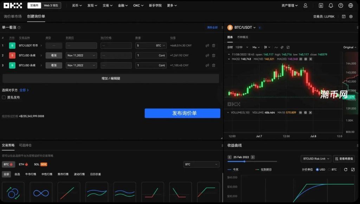Open the user profile icon
This screenshot has width=360, height=204.
click(305, 6)
